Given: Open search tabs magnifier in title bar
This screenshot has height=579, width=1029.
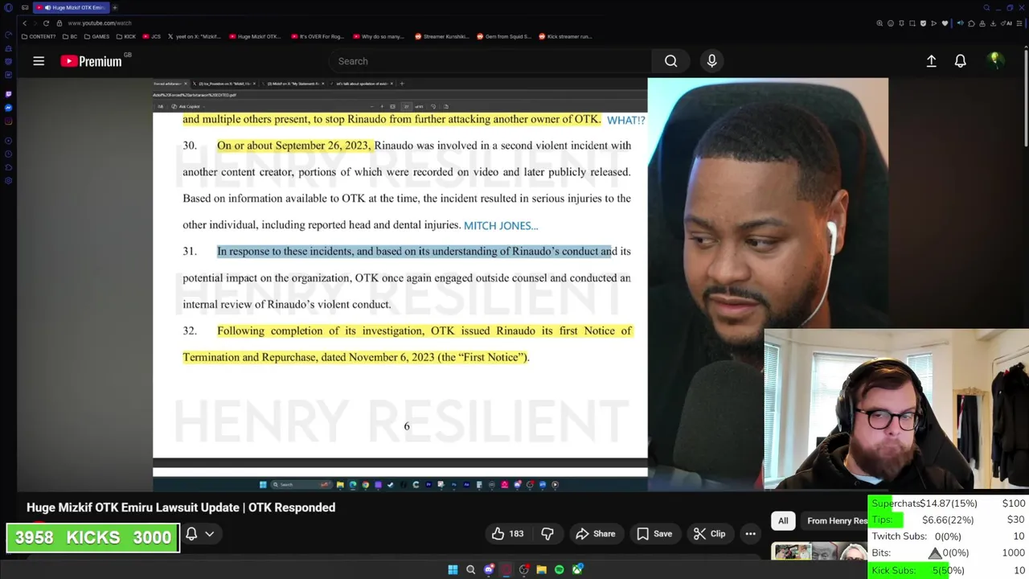Looking at the screenshot, I should click(986, 8).
